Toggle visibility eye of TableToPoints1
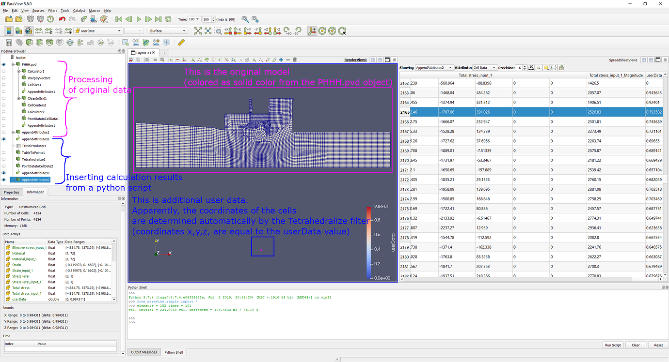The height and width of the screenshot is (362, 669). (4, 152)
